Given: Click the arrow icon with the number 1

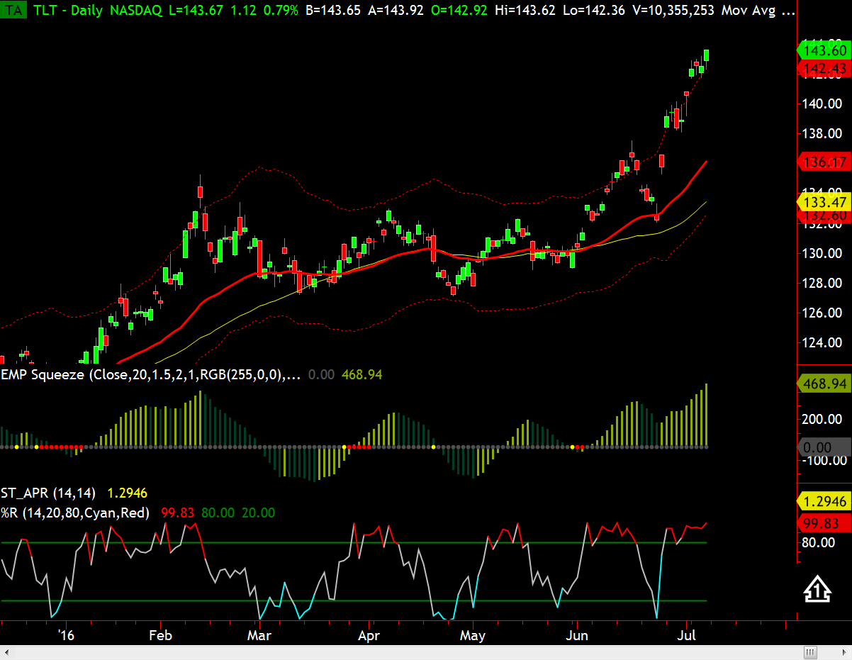Looking at the screenshot, I should coord(817,589).
